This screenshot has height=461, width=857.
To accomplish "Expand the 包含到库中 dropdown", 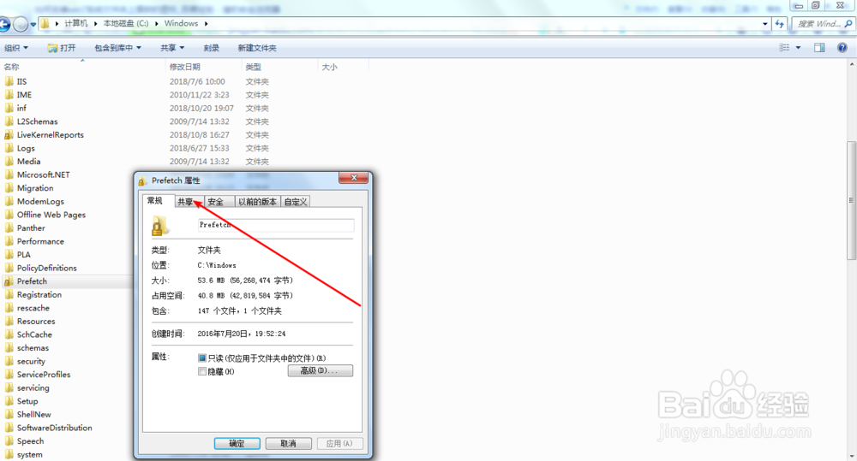I will coord(117,48).
